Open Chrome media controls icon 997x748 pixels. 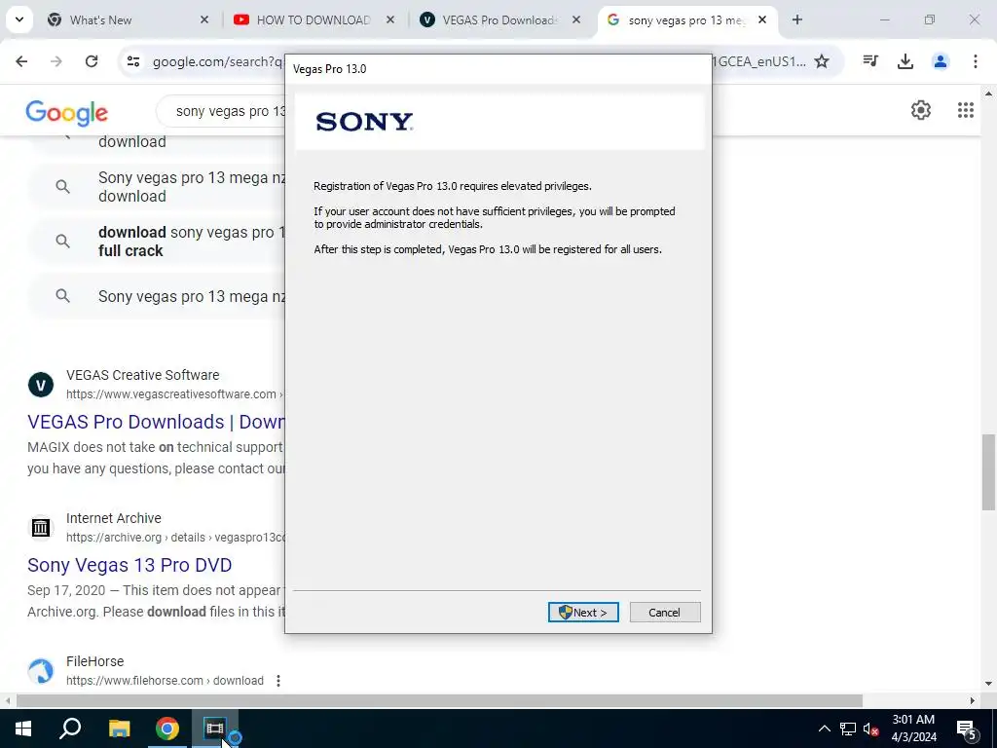870,61
